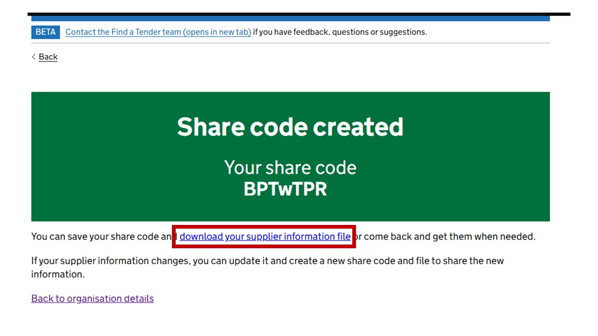Click the word 'information.' ending the paragraph
The width and height of the screenshot is (598, 336).
(x=58, y=274)
